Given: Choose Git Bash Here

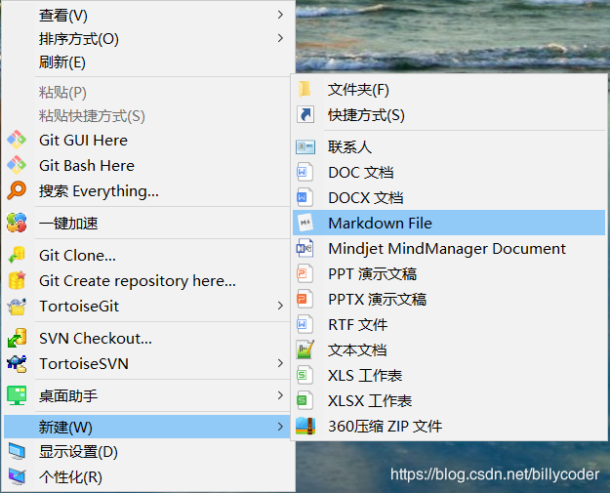Looking at the screenshot, I should 147,165.
